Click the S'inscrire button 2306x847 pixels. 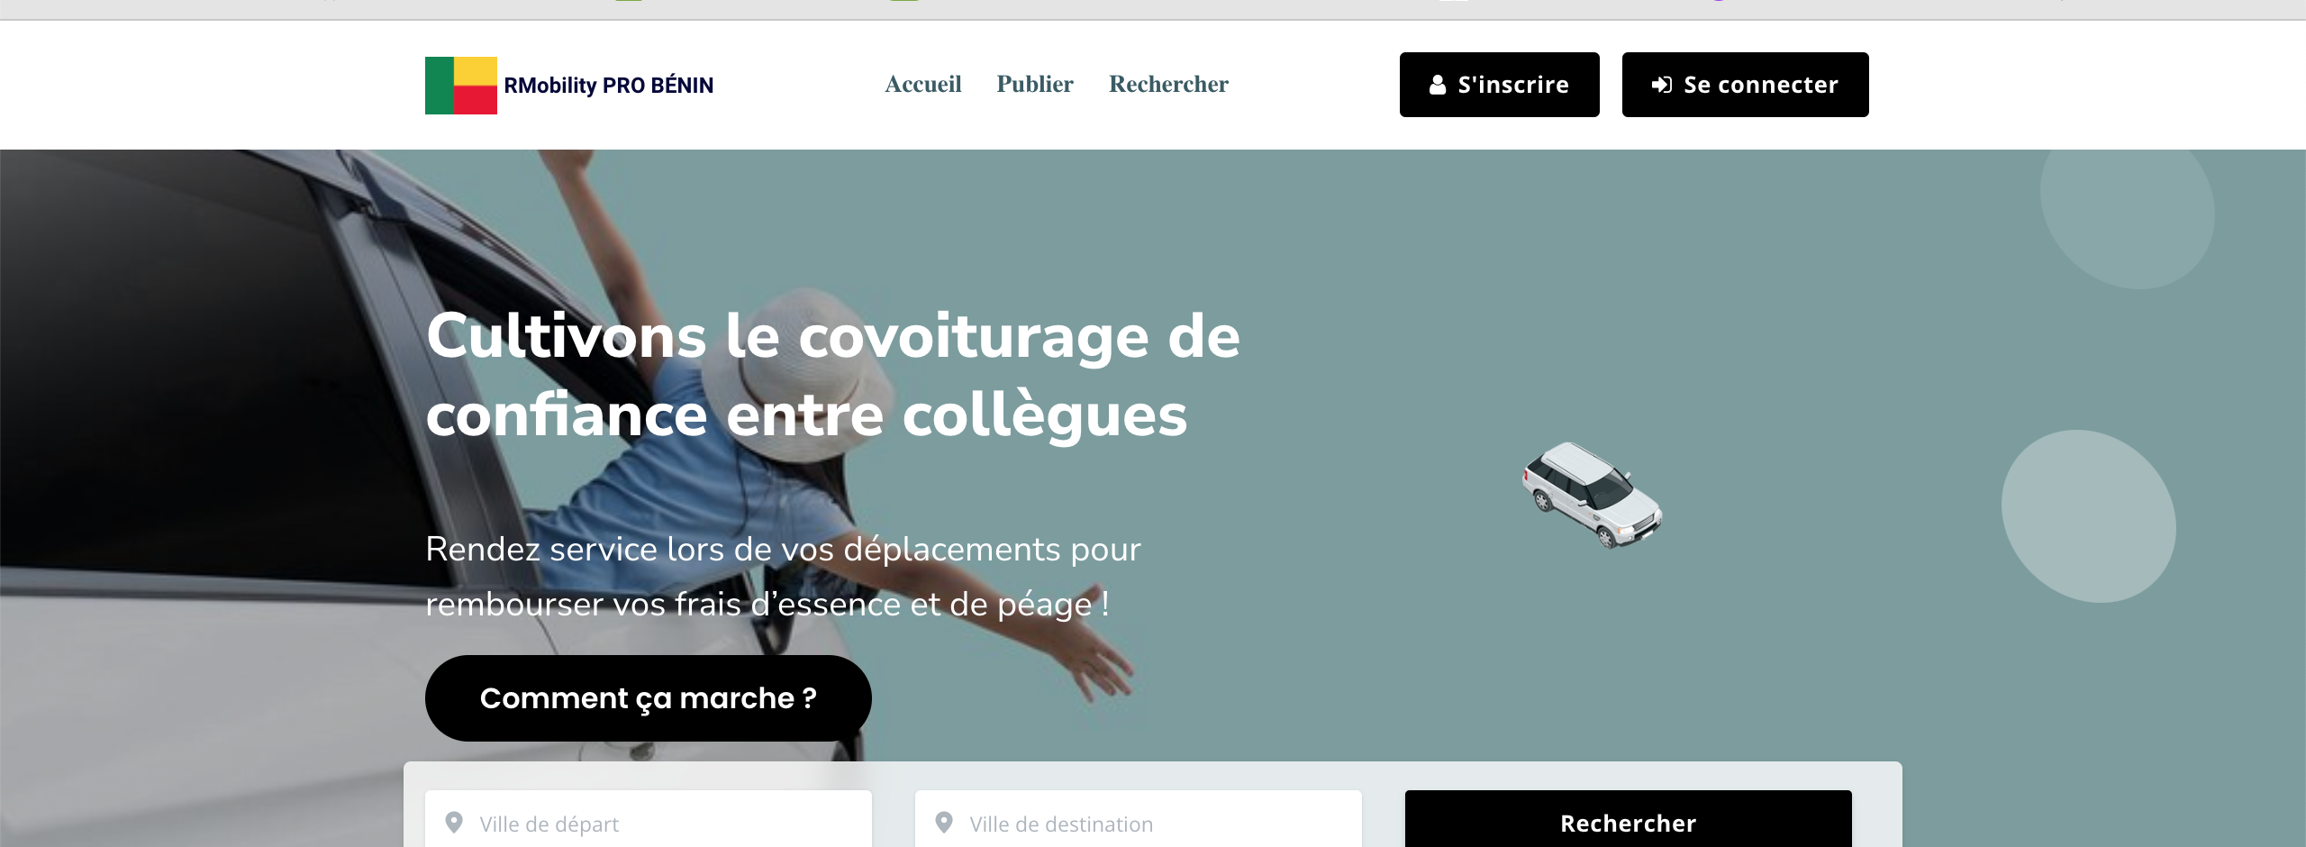pyautogui.click(x=1499, y=85)
